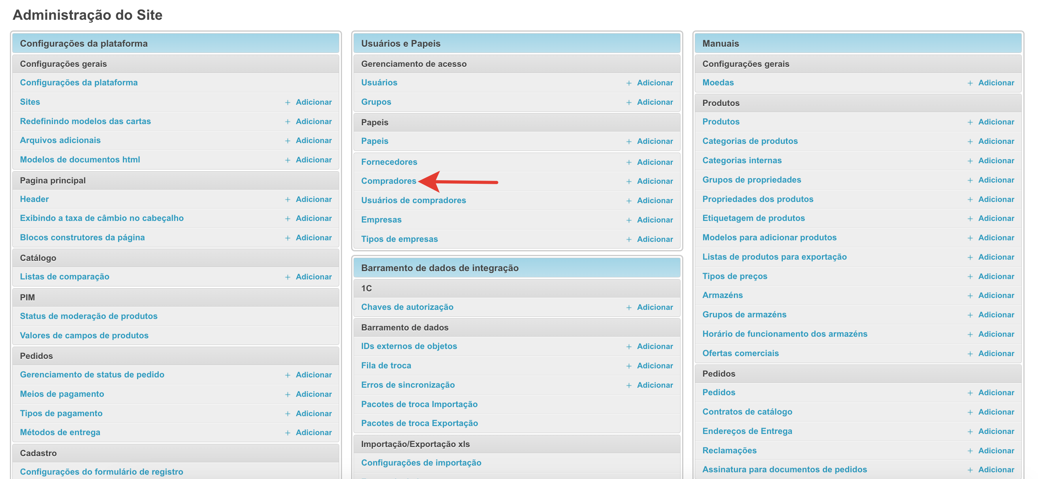This screenshot has width=1038, height=479.
Task: Open Categorias de produtos list
Action: pyautogui.click(x=750, y=141)
